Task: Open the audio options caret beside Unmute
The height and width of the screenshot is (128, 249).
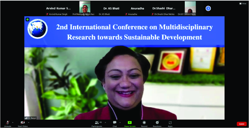Action: 13,122
